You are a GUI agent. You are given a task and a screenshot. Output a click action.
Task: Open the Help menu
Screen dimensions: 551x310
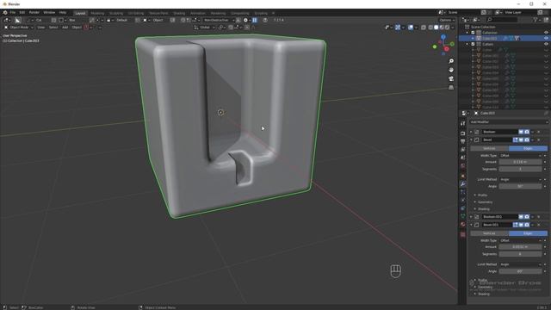pyautogui.click(x=63, y=12)
